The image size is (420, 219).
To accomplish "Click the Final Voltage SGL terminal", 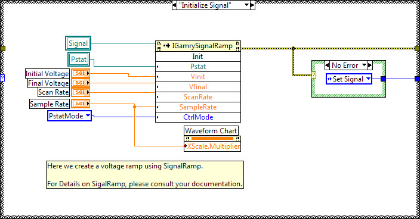I will tap(81, 83).
